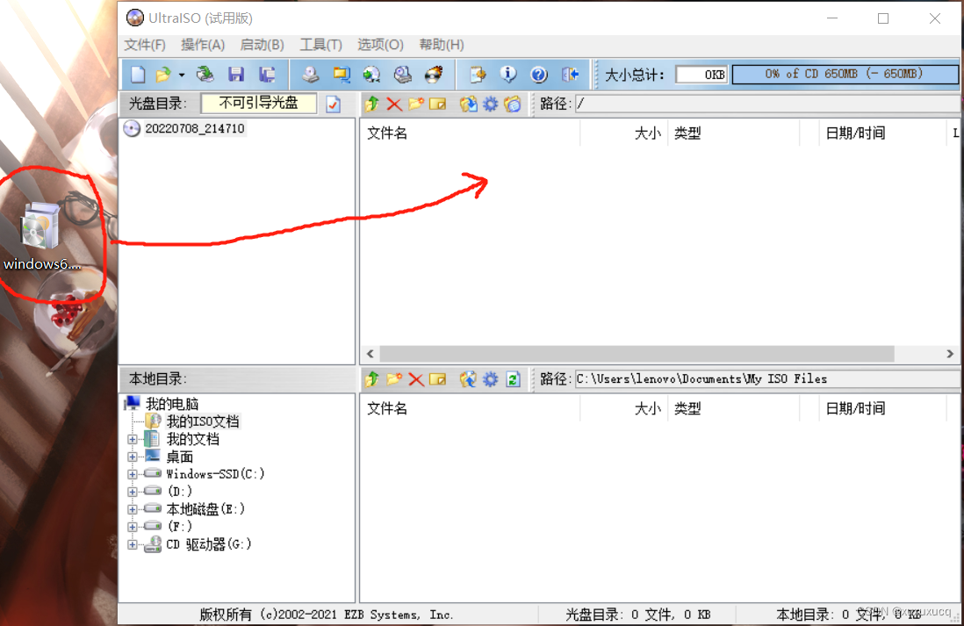Open the 操作(A) menu

pyautogui.click(x=203, y=44)
